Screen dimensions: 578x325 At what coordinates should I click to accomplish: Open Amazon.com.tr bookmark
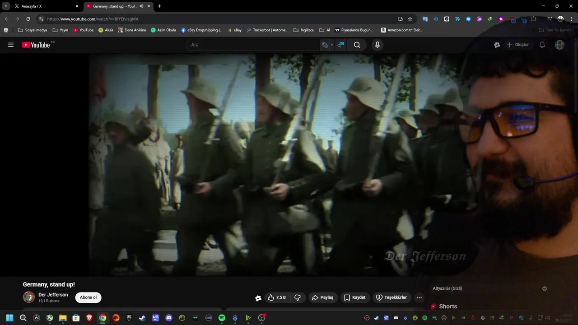pos(402,30)
